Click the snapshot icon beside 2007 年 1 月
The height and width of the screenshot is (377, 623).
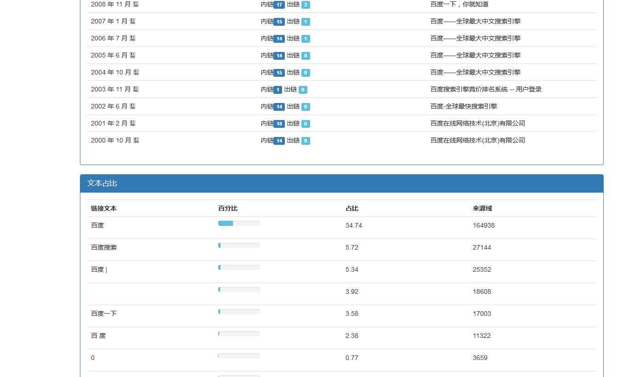[x=133, y=21]
